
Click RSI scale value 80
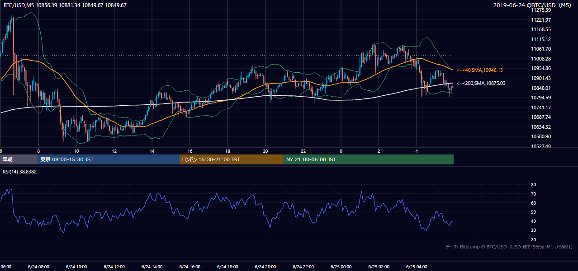tap(533, 185)
